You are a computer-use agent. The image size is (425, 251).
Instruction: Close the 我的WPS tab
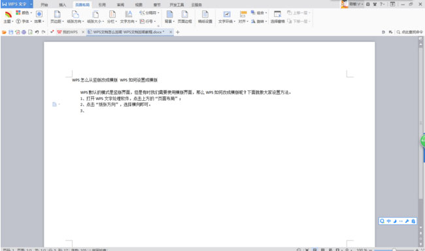pos(83,32)
